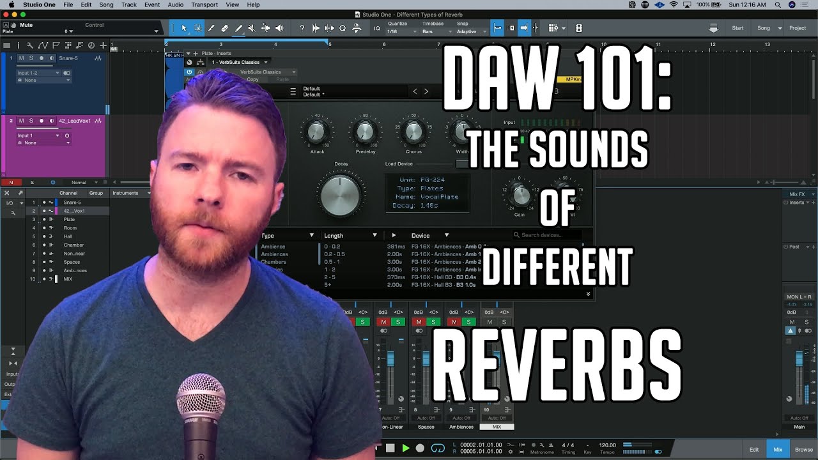
Task: Solo the 42_LeadVox1 track
Action: pyautogui.click(x=31, y=121)
